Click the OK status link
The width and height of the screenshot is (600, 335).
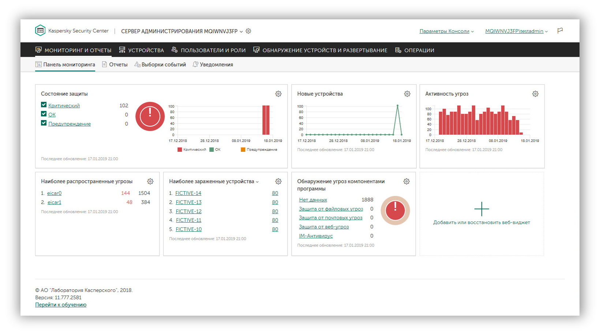52,115
